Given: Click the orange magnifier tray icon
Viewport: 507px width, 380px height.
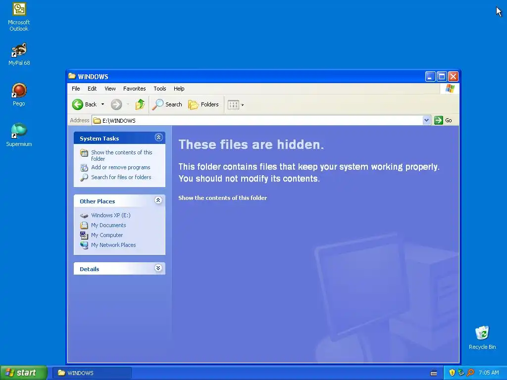Looking at the screenshot, I should pos(470,373).
